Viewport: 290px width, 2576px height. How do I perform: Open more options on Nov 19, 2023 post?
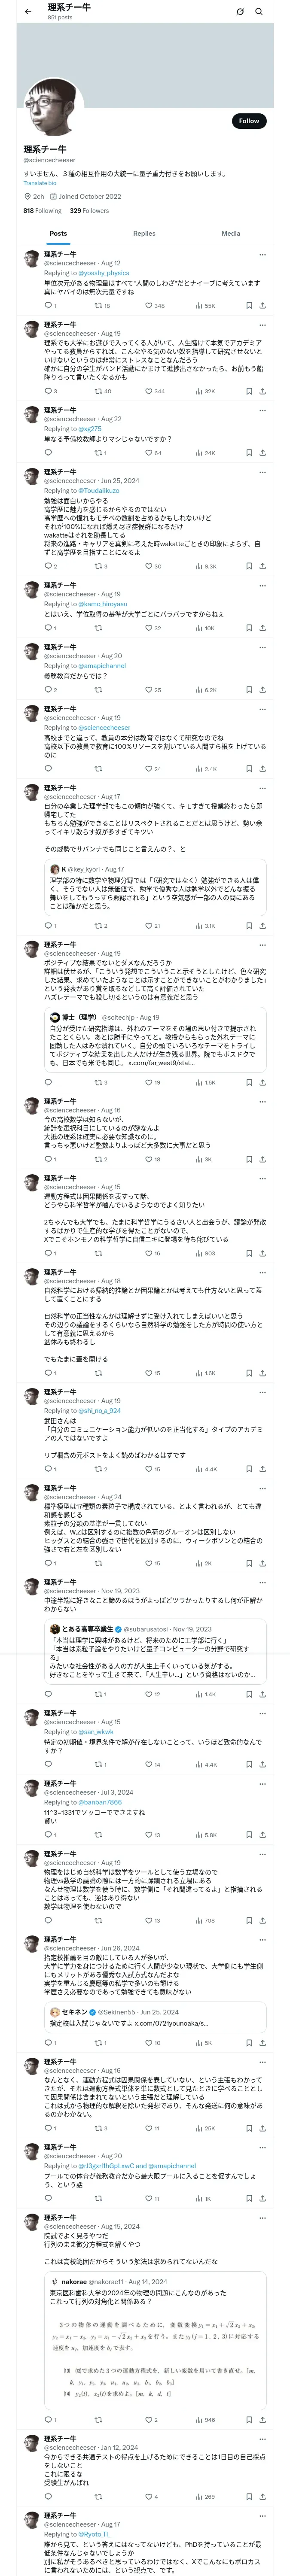(262, 1583)
